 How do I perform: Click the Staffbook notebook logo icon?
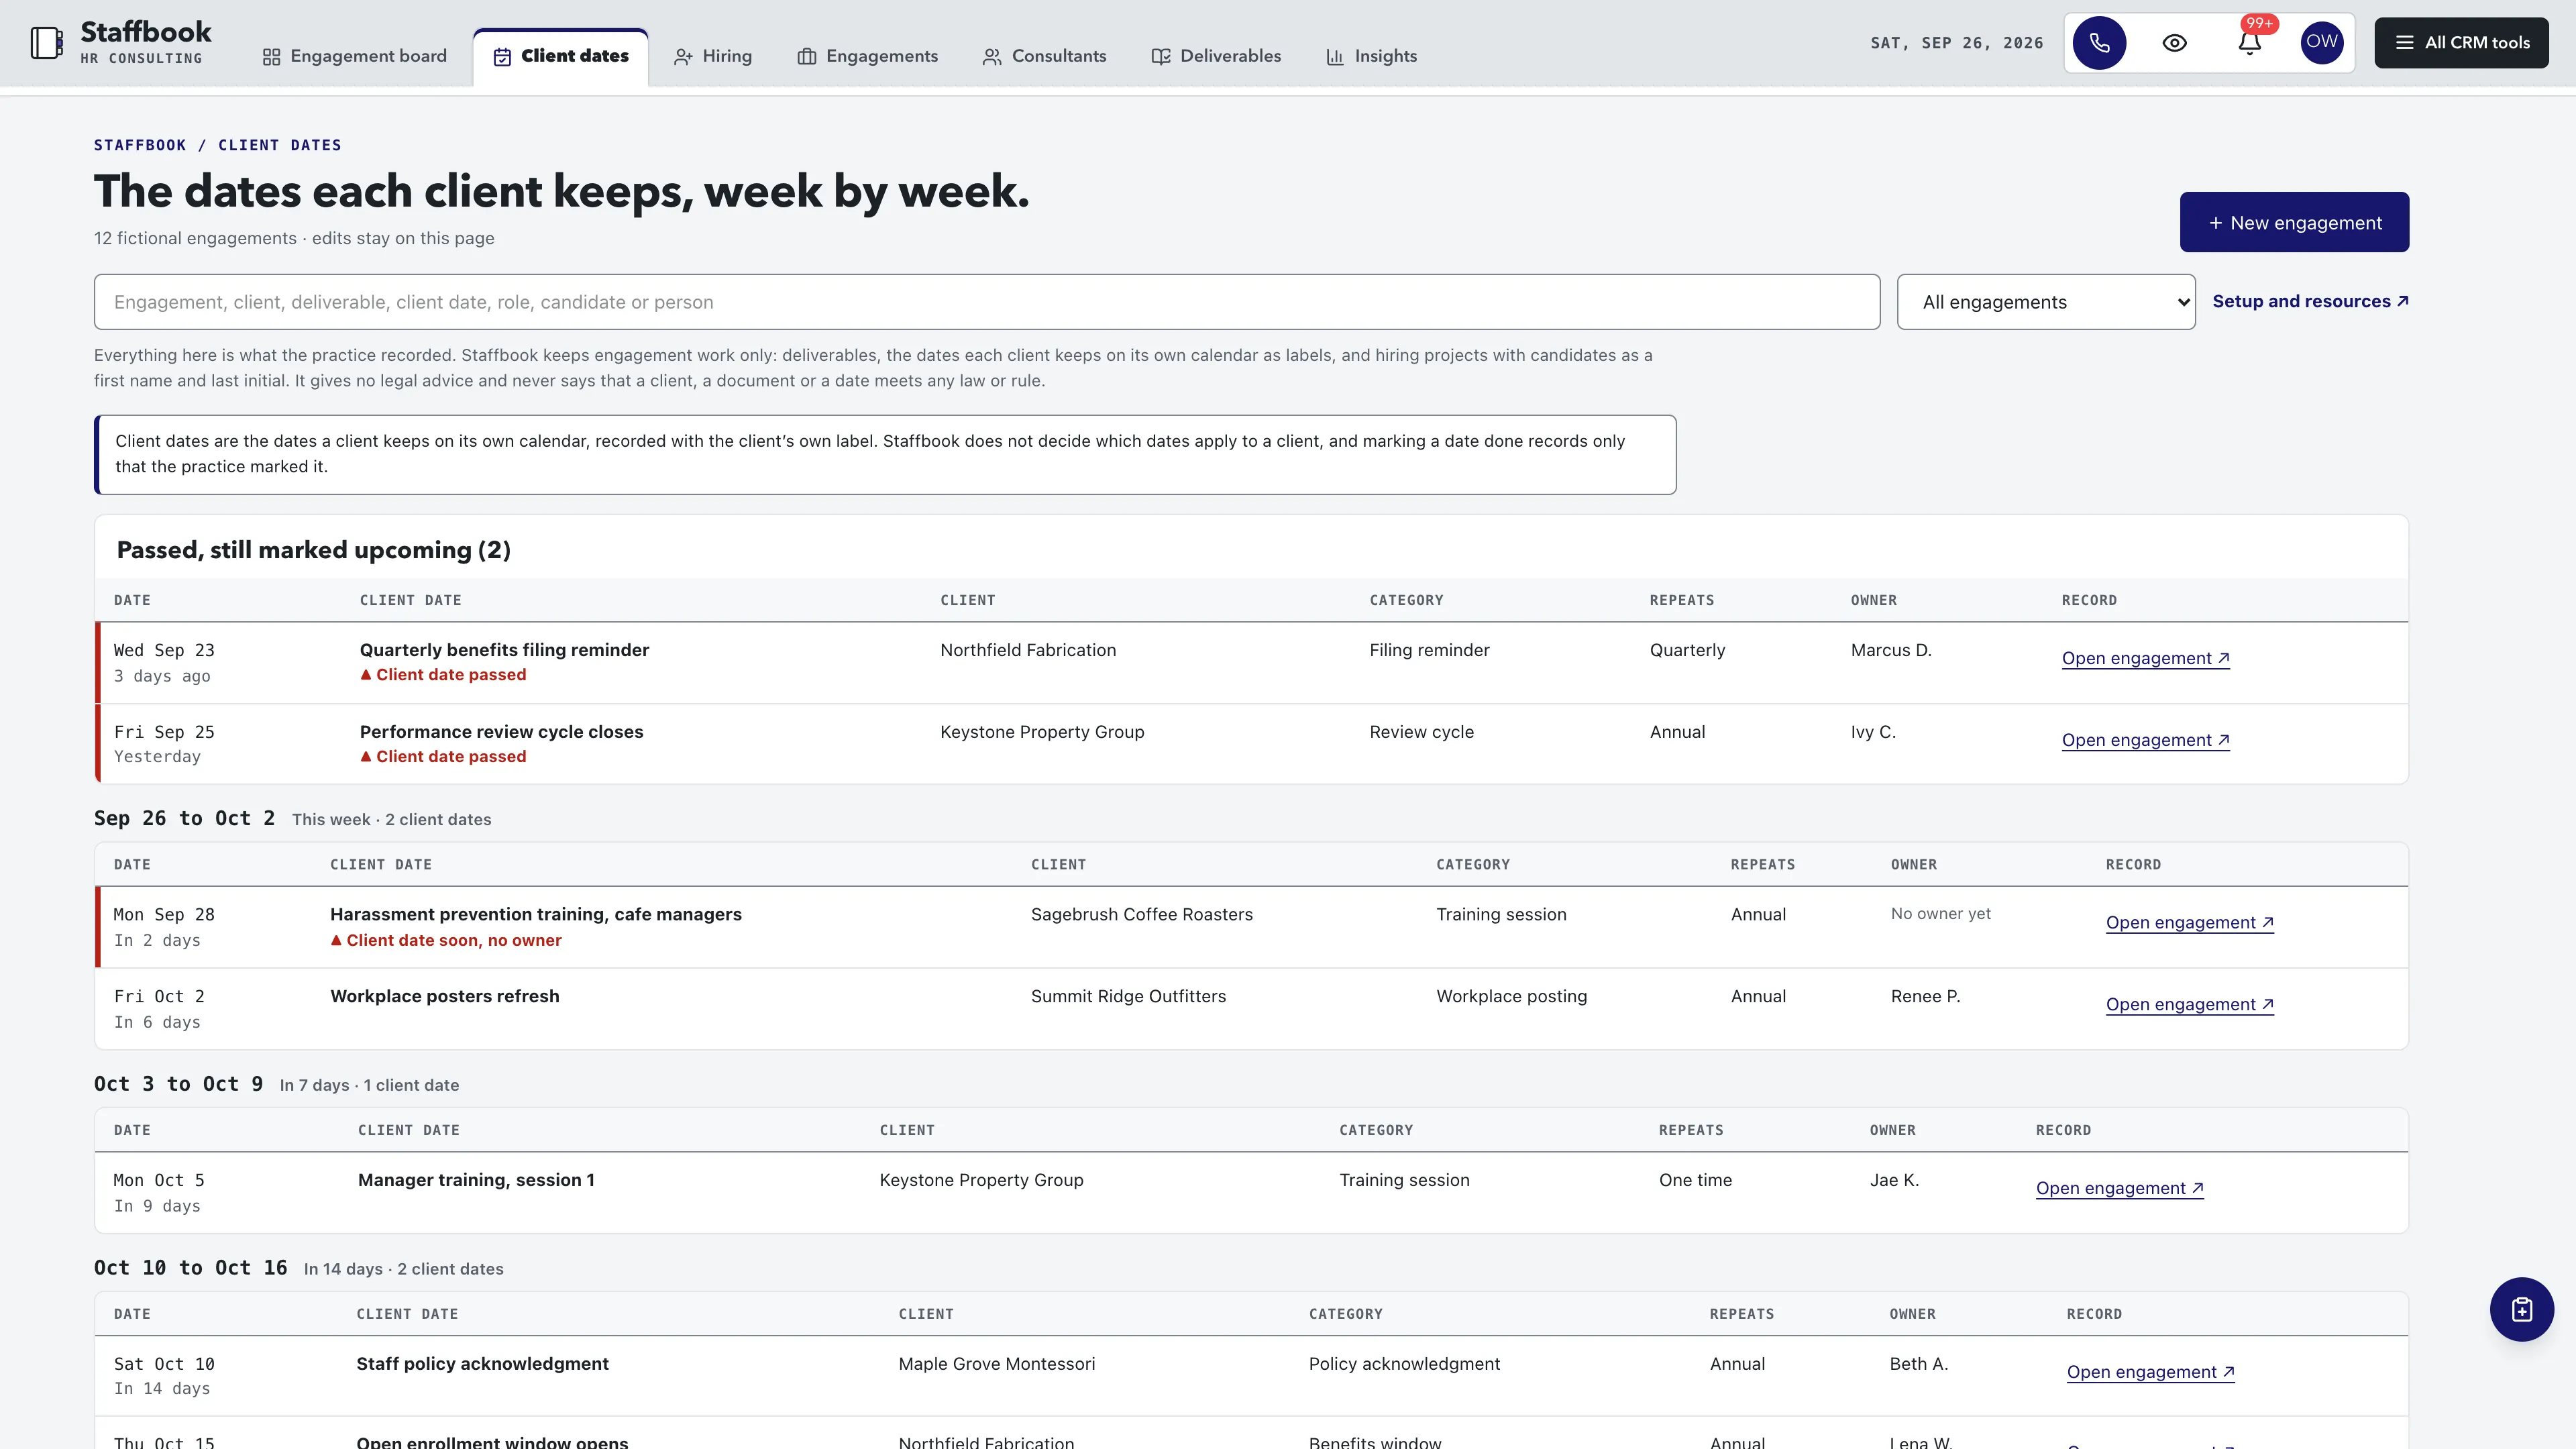tap(46, 43)
